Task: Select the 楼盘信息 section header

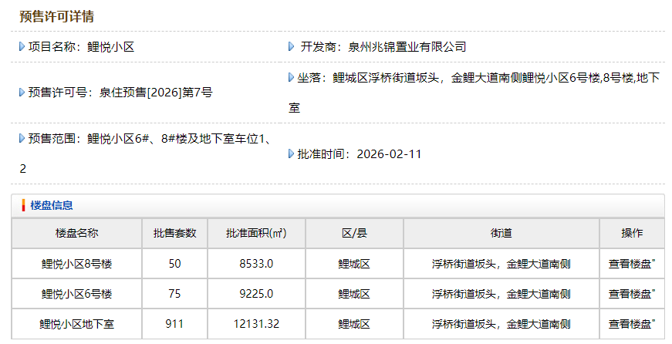Action: [x=52, y=205]
